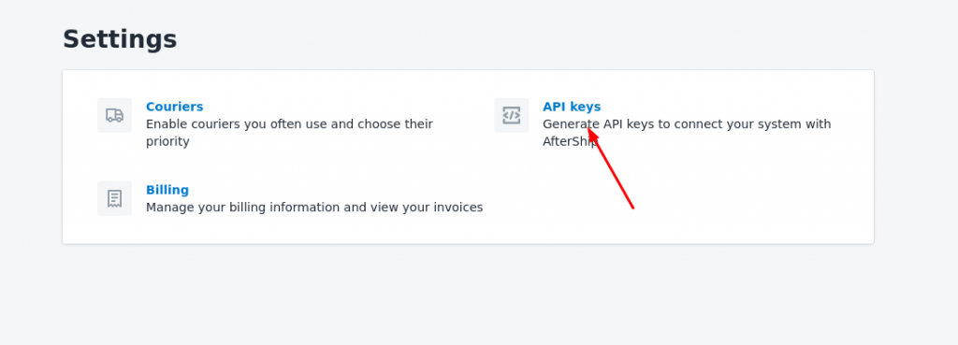This screenshot has width=958, height=345.
Task: Open the Couriers settings link
Action: pos(174,107)
